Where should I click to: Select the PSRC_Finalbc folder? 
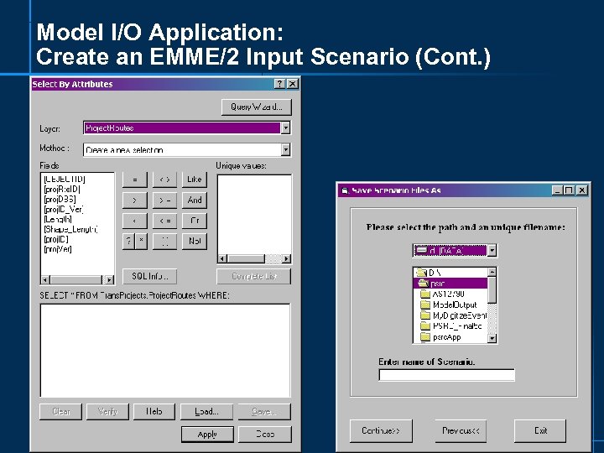click(451, 325)
